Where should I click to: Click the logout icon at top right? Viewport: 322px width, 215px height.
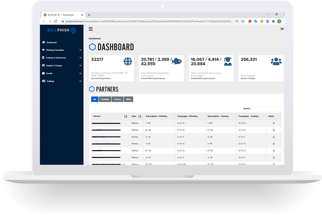click(x=282, y=29)
